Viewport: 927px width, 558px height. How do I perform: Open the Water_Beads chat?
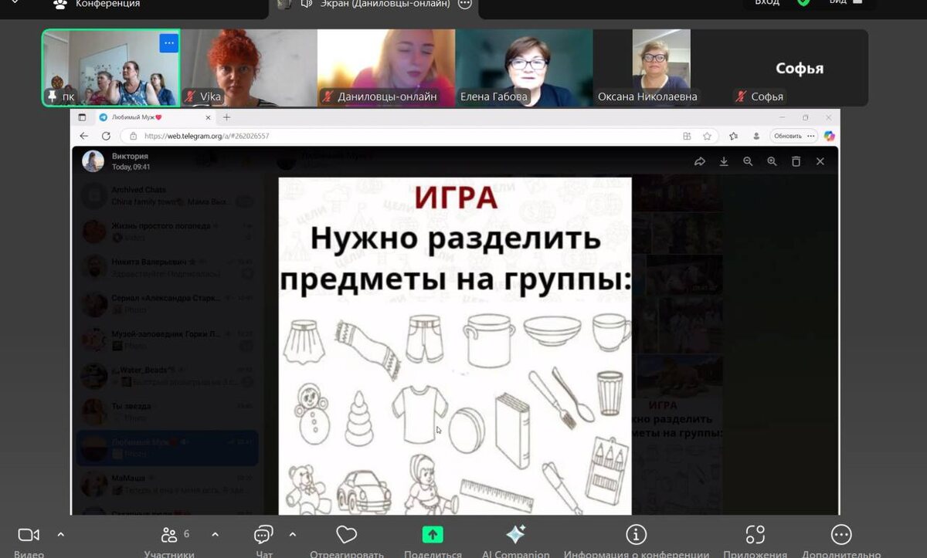click(x=167, y=376)
